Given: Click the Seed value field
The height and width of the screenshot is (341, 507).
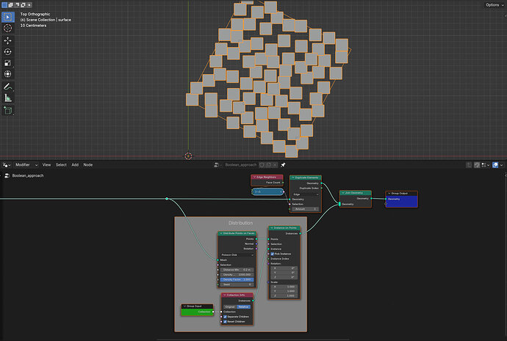Looking at the screenshot, I should point(237,285).
